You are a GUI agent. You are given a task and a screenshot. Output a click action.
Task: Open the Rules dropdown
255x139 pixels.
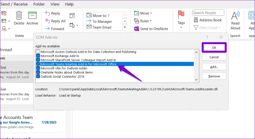click(143, 21)
